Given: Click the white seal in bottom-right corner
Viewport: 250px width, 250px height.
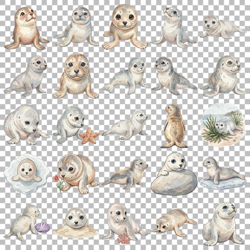Looking at the screenshot, I should [223, 224].
